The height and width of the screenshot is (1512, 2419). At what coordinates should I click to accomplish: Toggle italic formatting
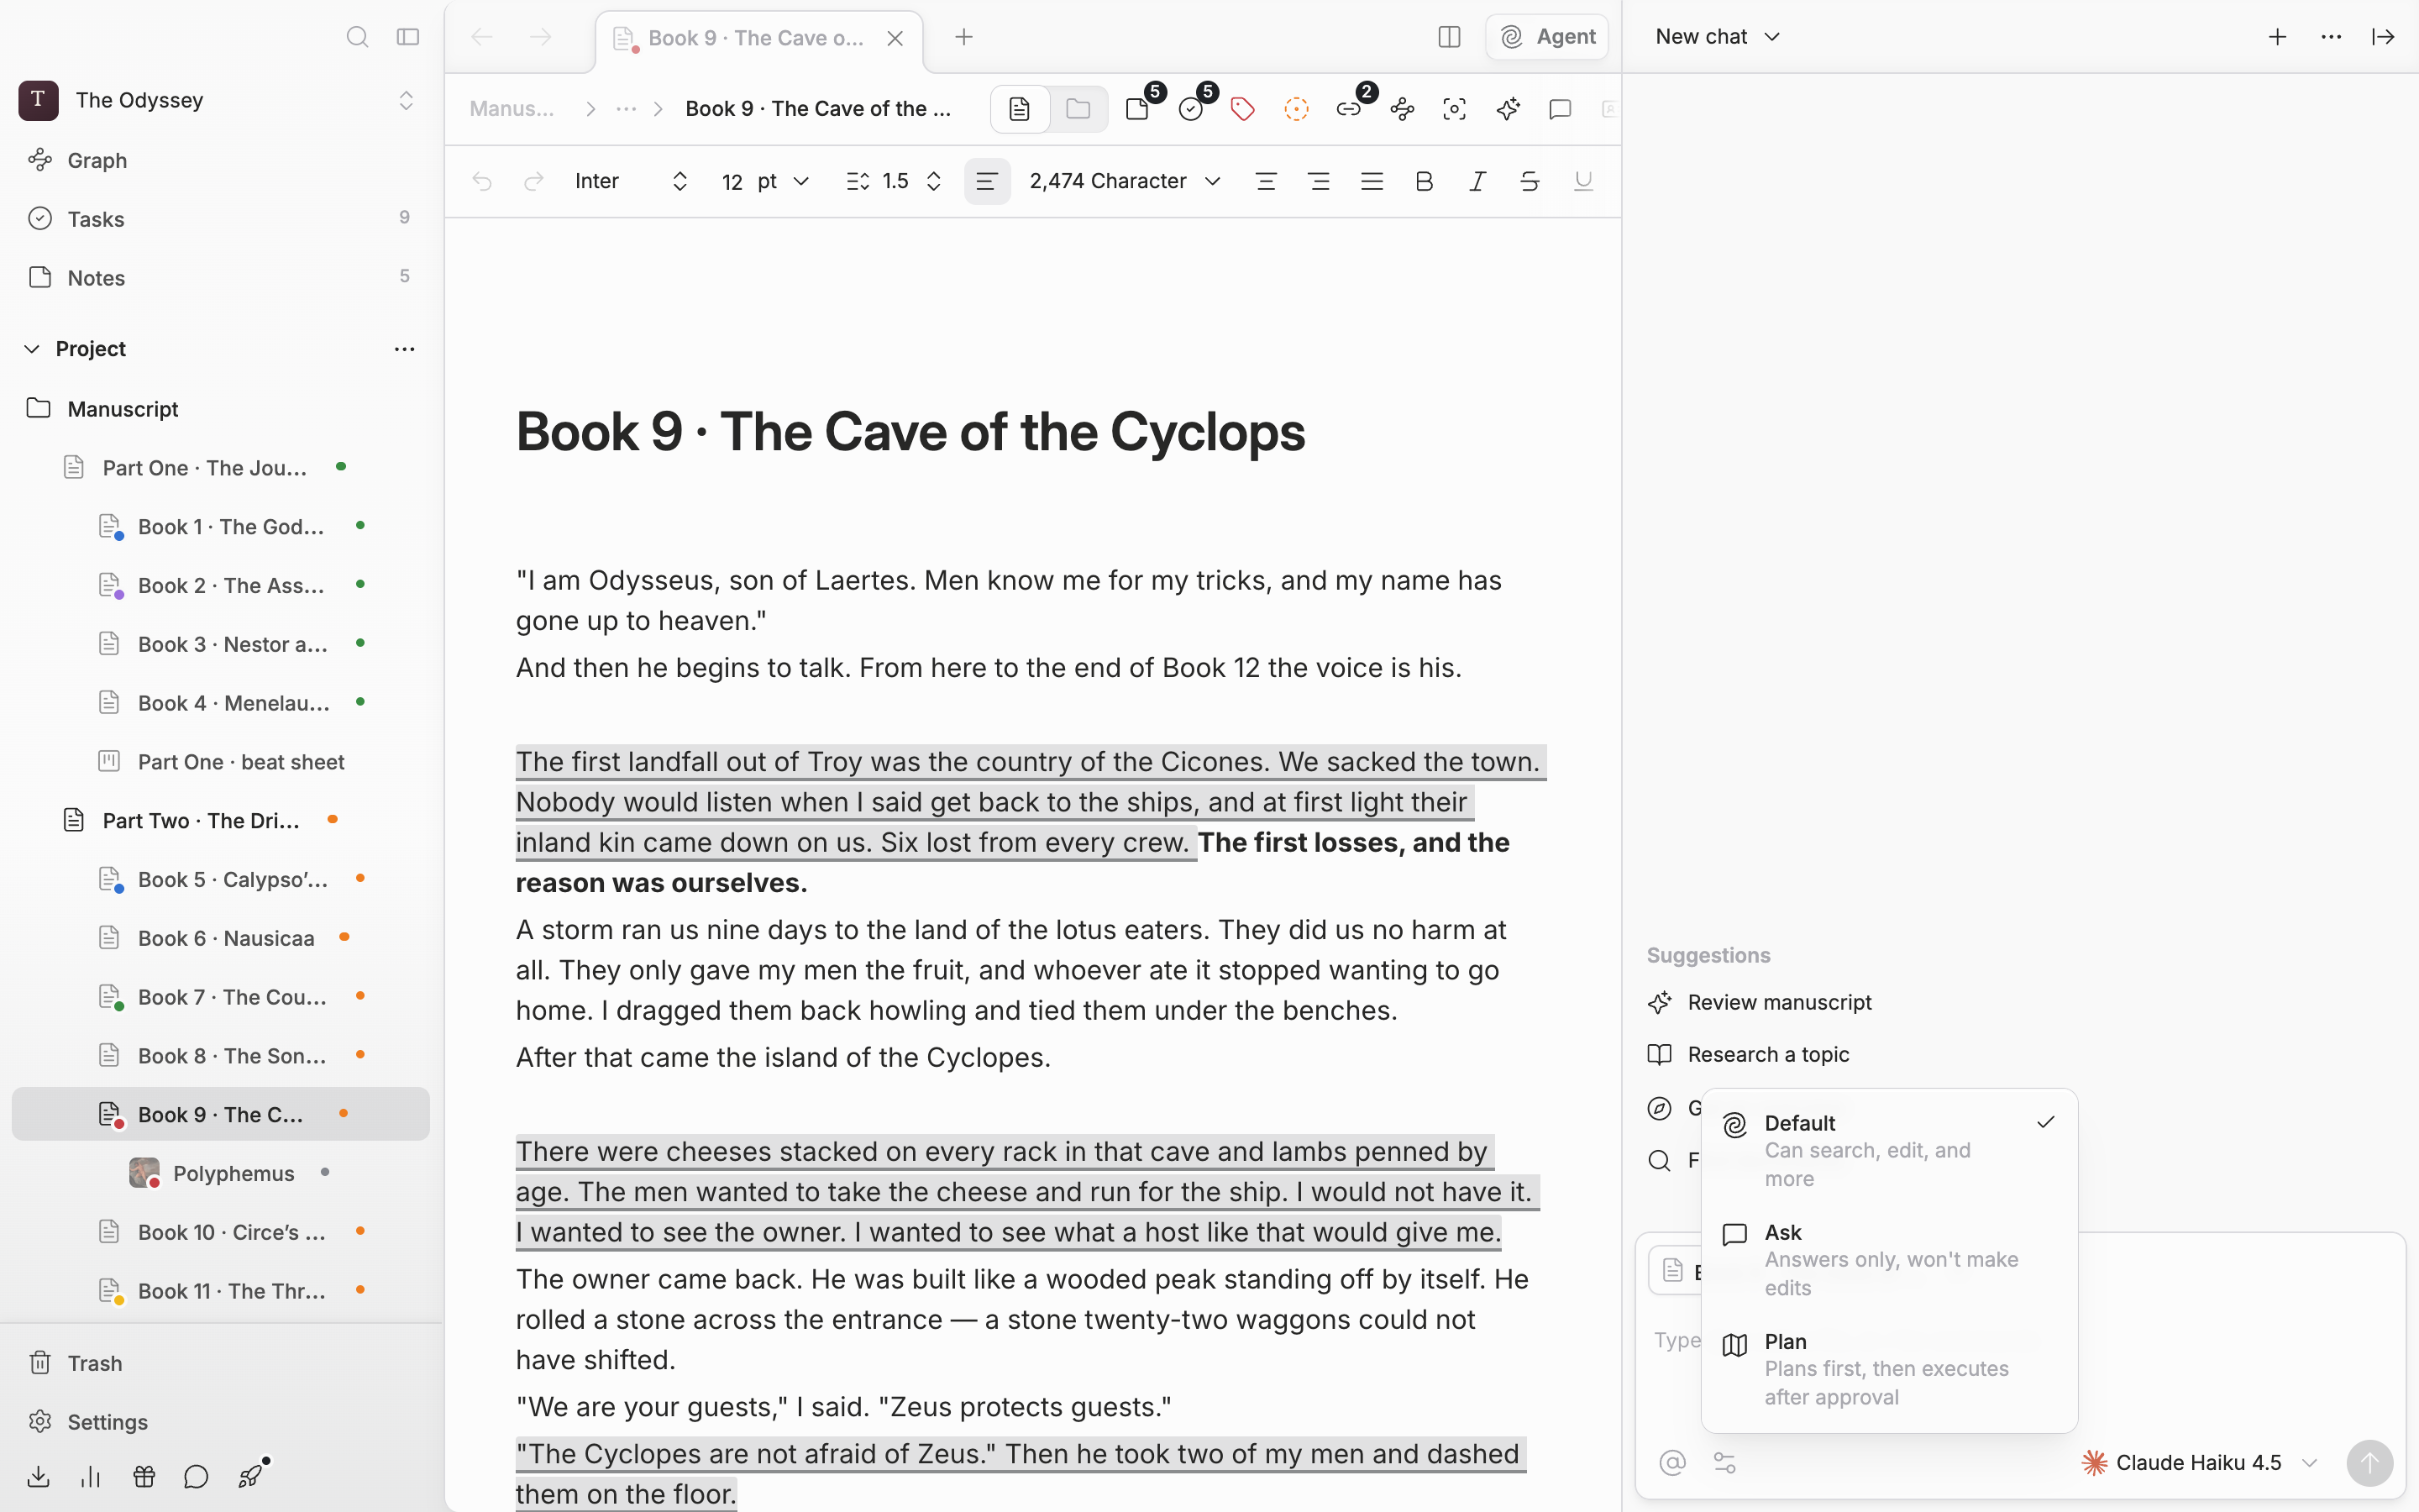(x=1477, y=181)
